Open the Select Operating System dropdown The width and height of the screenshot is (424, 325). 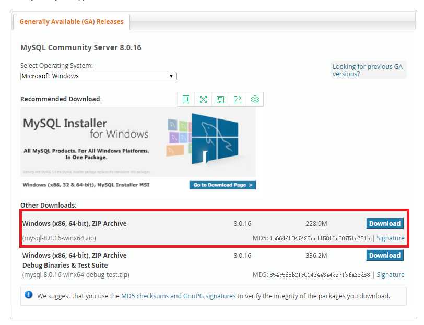[98, 76]
